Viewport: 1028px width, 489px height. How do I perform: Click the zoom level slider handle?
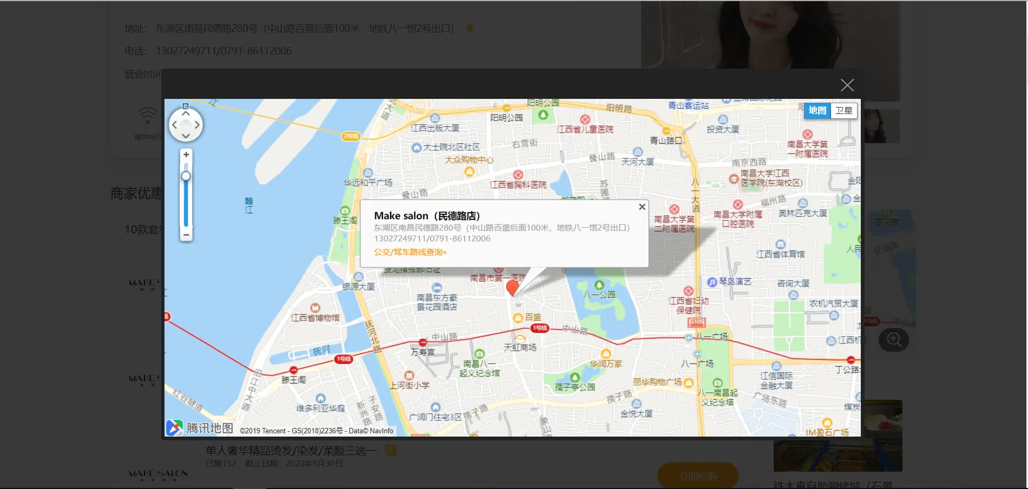[186, 175]
